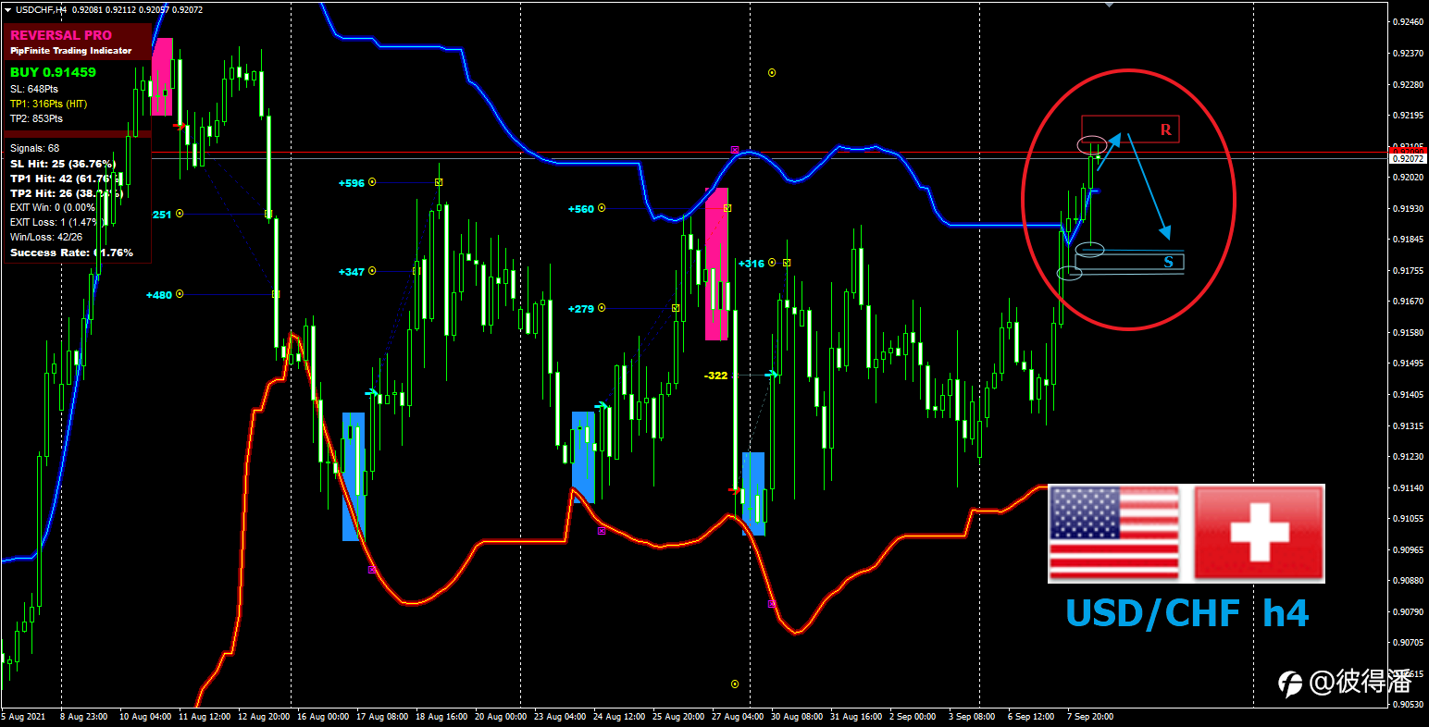Click the TP2 Hit: 26 statistic

65,193
